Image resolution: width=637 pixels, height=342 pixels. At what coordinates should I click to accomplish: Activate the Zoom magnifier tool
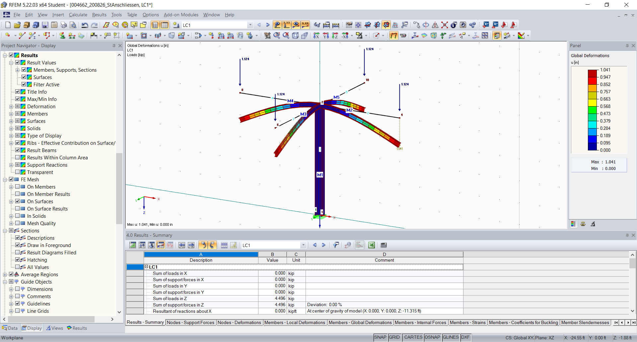pos(277,35)
